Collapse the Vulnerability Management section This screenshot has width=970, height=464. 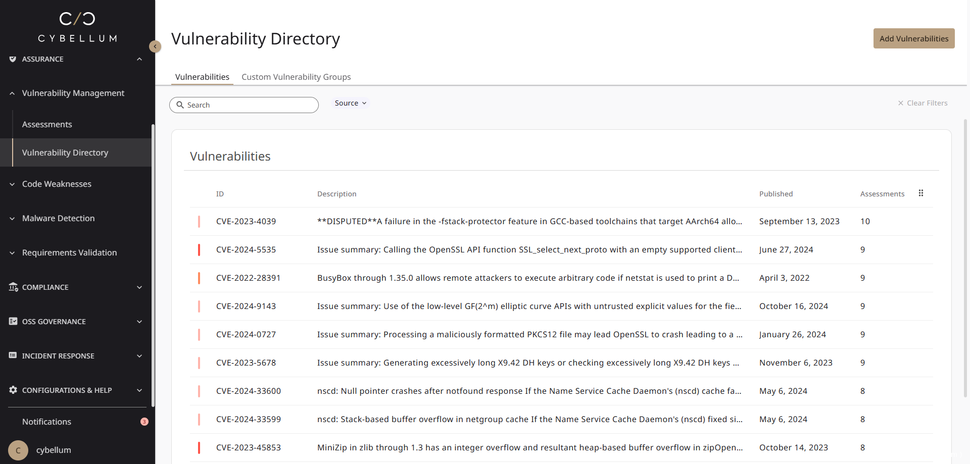pyautogui.click(x=73, y=93)
